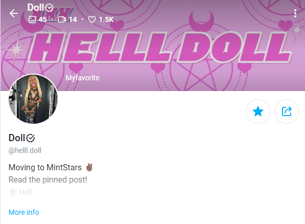Screen dimensions: 305x224
Task: Go back using the left arrow
Action: pos(14,13)
